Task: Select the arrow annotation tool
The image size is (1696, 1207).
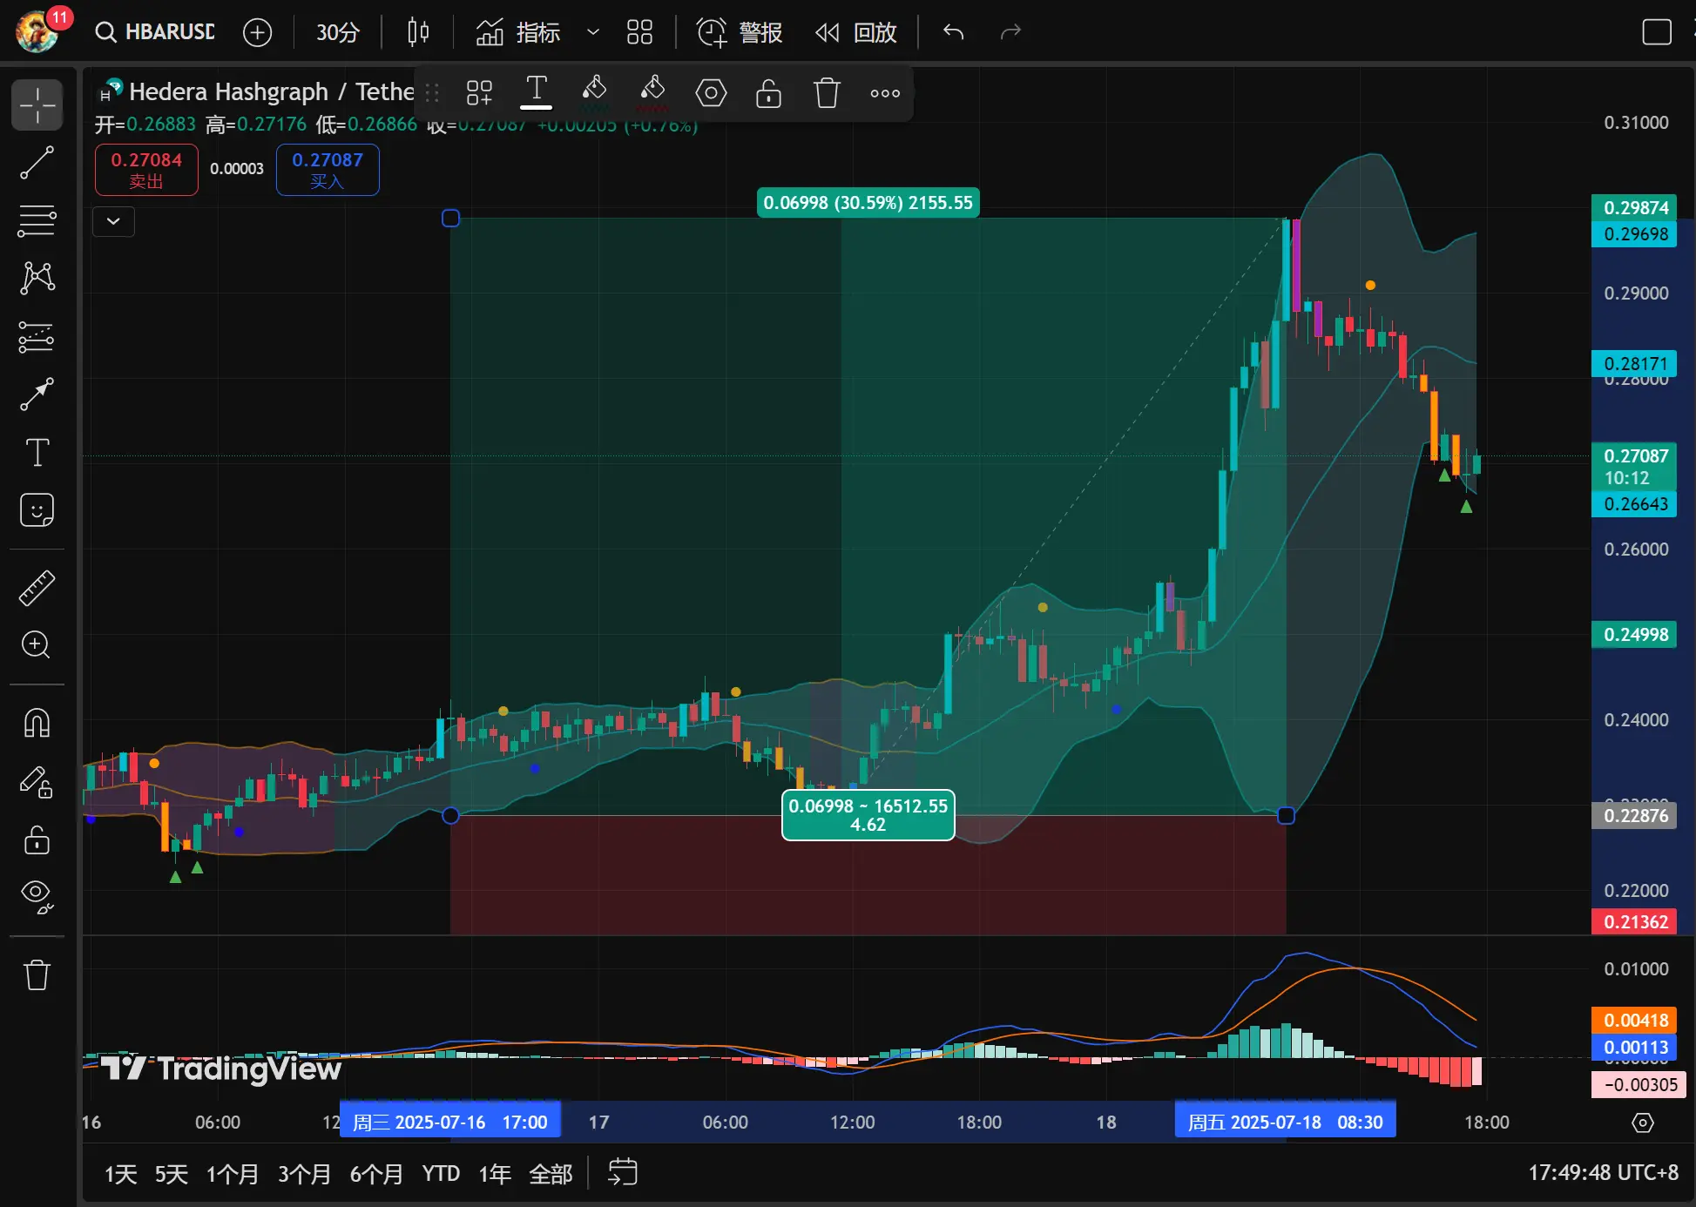Action: (x=37, y=394)
